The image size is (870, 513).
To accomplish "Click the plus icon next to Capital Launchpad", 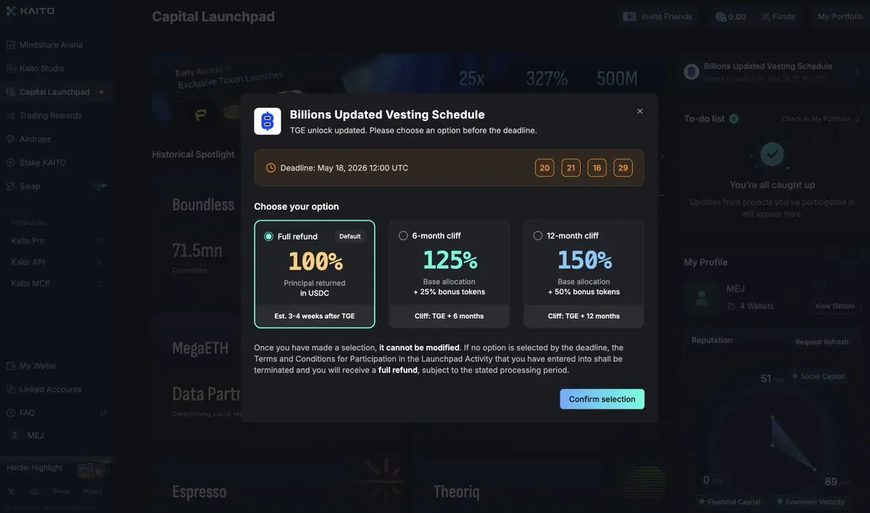I will pos(101,92).
